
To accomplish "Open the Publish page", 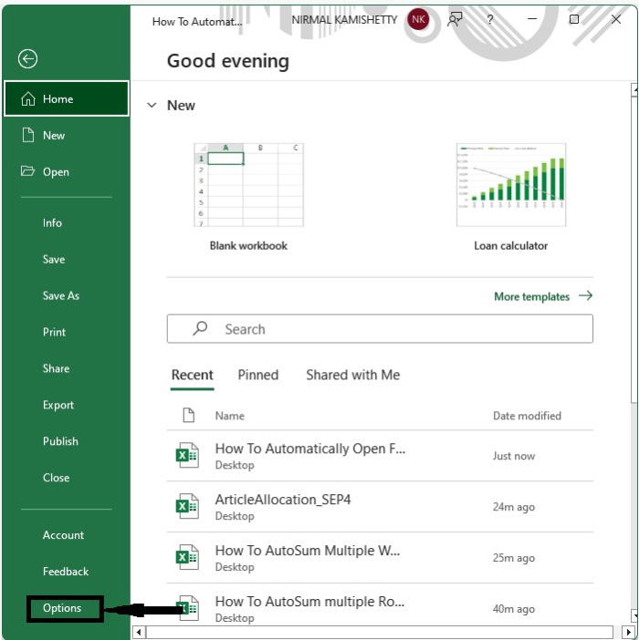I will pos(60,441).
